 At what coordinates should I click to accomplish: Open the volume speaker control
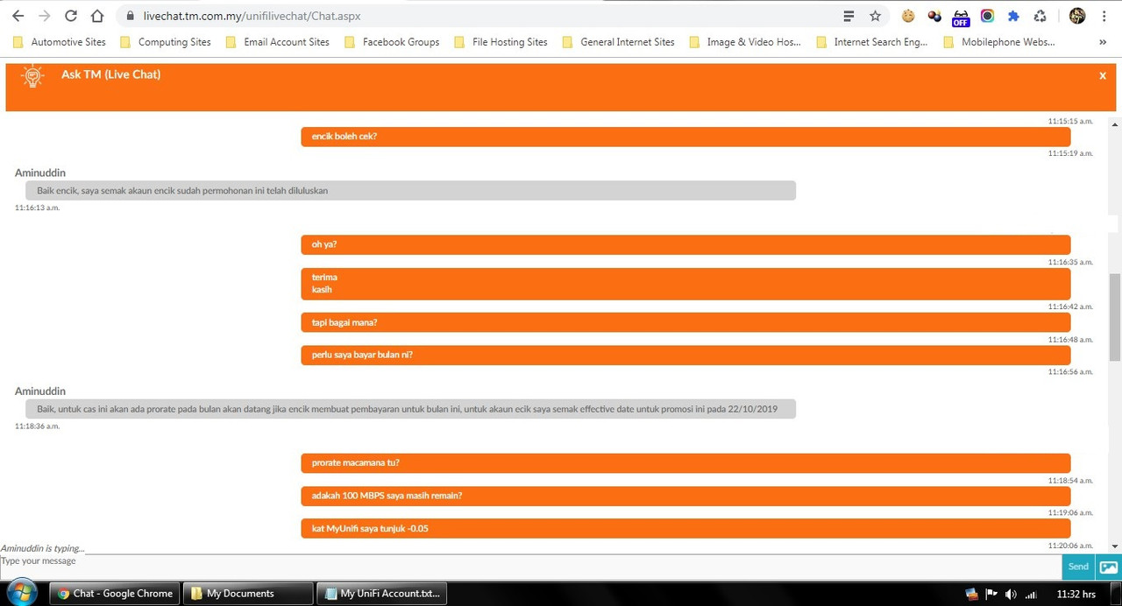click(1011, 594)
